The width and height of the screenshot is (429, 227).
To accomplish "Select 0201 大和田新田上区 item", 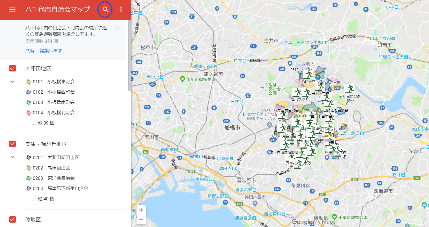I will tap(53, 158).
